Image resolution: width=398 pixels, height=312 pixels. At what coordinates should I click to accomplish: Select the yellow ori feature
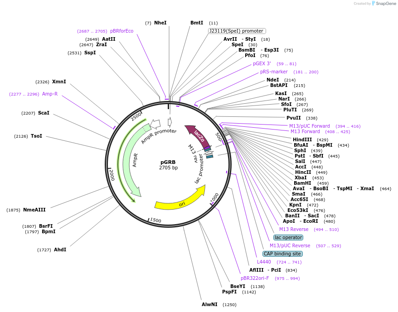(x=183, y=204)
